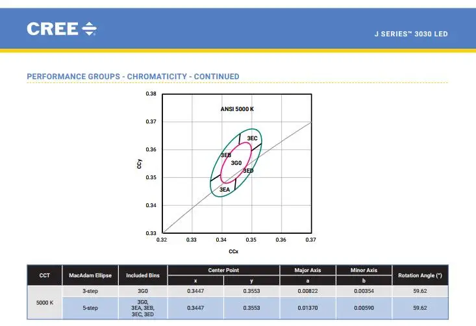Screen dimensions: 476x326
Task: Click the Minor Axis column header
Action: pos(364,270)
